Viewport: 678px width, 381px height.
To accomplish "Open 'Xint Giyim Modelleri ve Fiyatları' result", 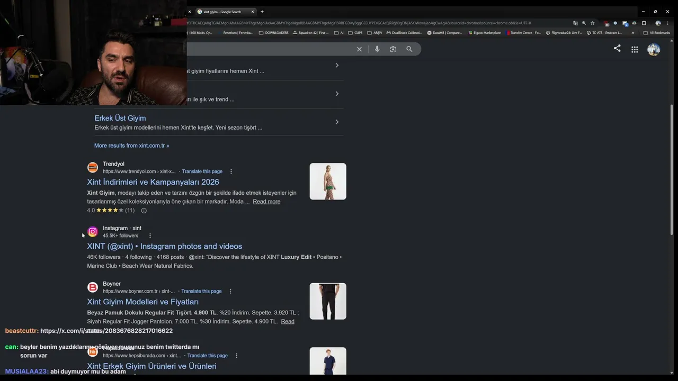I will click(x=143, y=302).
